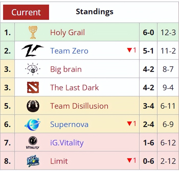Screen dimensions: 179x171
Task: Open the Supernova team link
Action: (x=69, y=124)
